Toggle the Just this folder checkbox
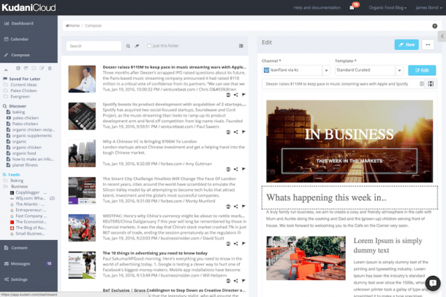 (149, 46)
